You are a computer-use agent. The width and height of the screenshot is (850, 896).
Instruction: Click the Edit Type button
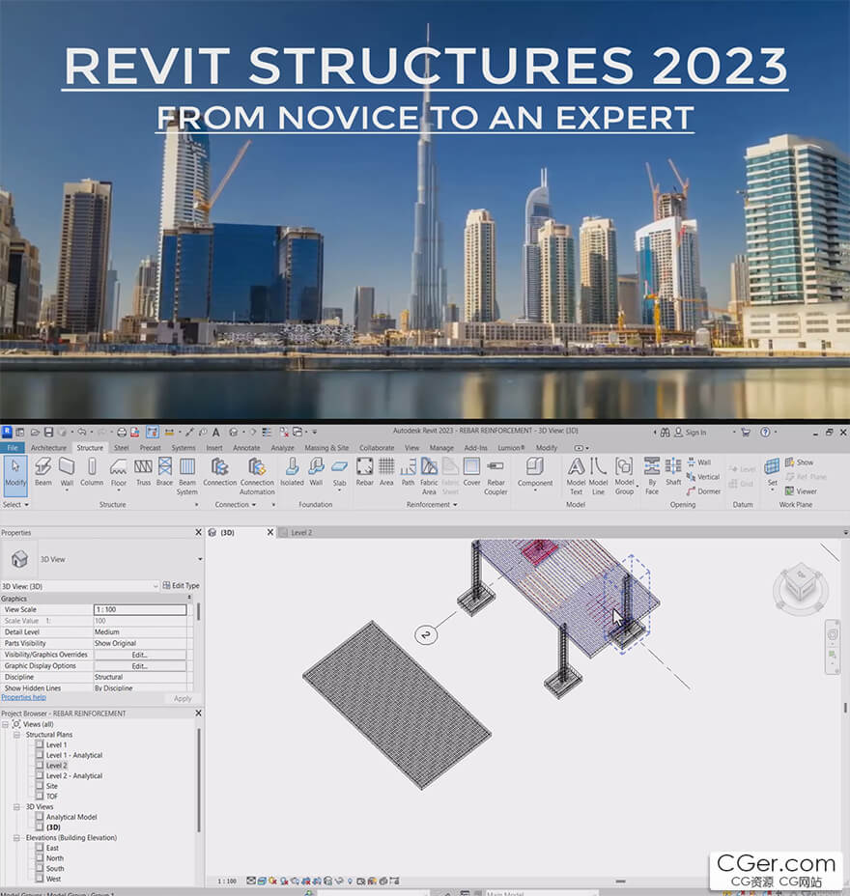tap(181, 586)
